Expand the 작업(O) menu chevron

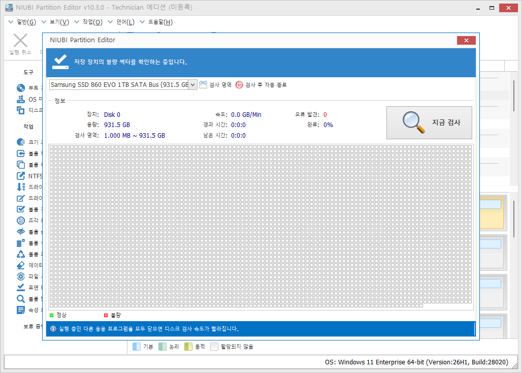(77, 22)
